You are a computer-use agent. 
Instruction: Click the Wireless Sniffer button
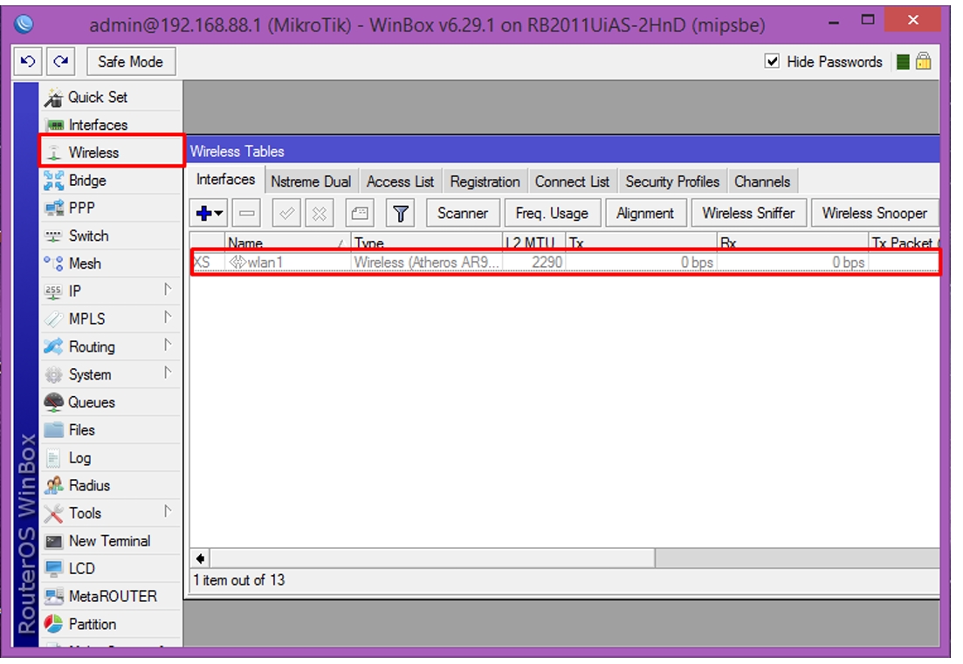[748, 214]
